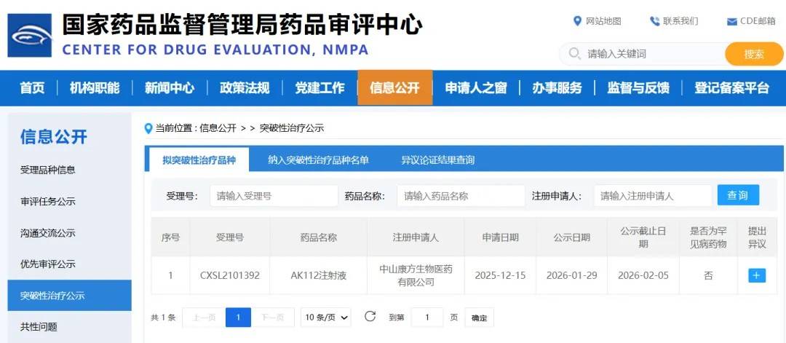Click the location marker before 当前位置
Viewport: 786px width, 343px height.
[148, 128]
